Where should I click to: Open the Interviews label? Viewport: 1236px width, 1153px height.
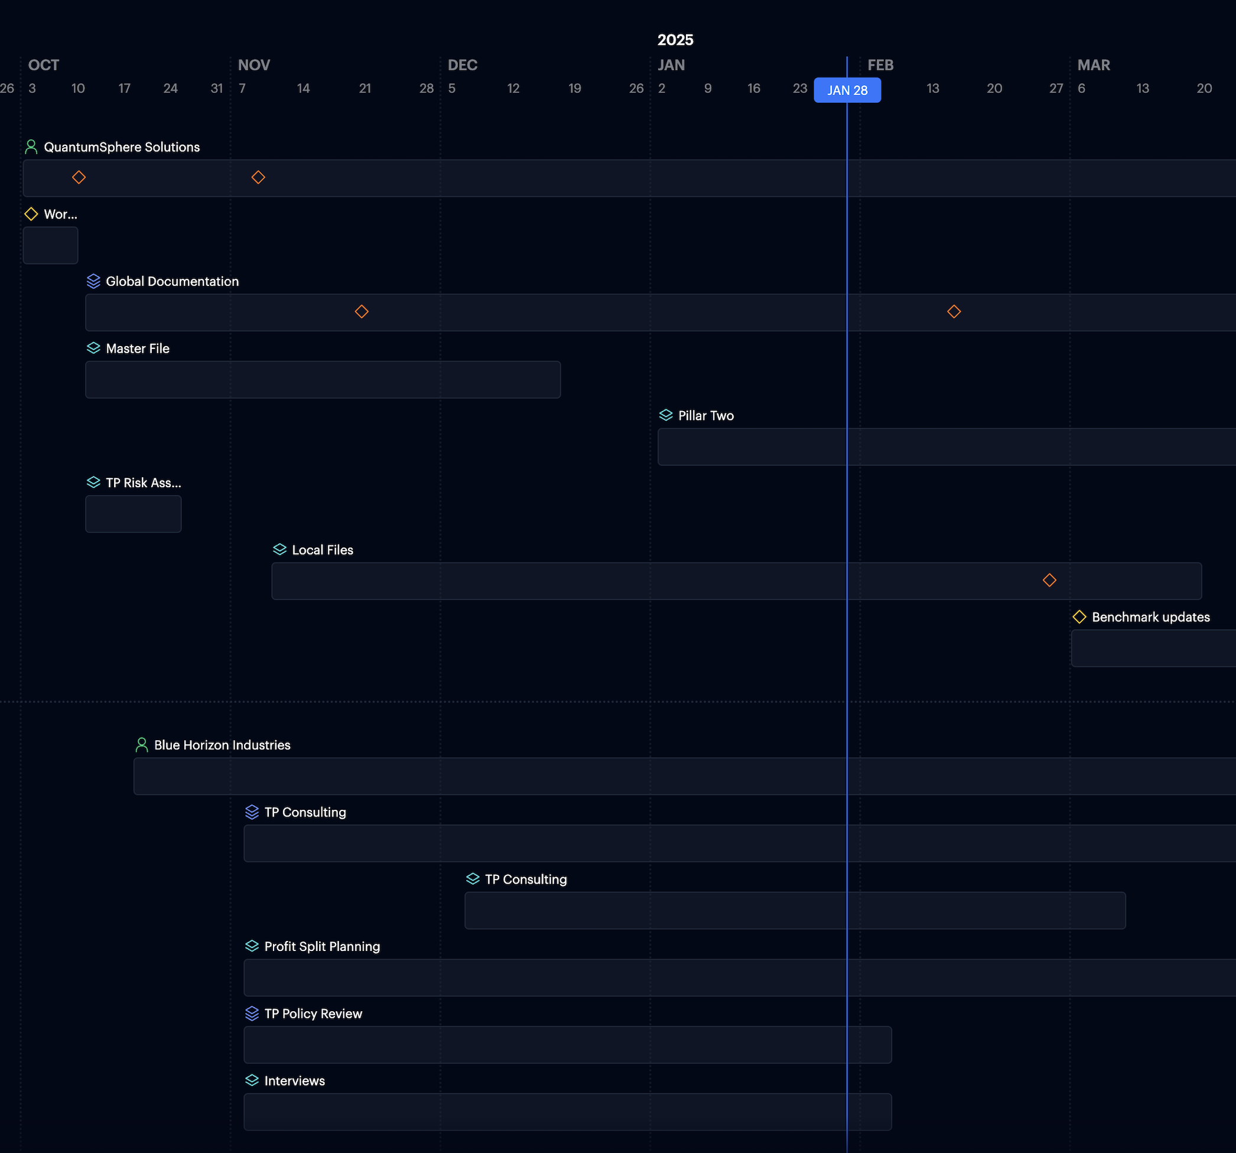pos(295,1080)
